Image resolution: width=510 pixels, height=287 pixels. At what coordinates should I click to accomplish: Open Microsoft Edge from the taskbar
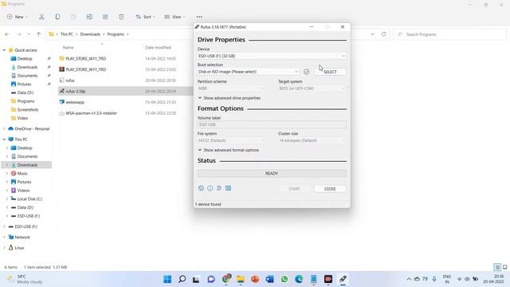tap(299, 279)
